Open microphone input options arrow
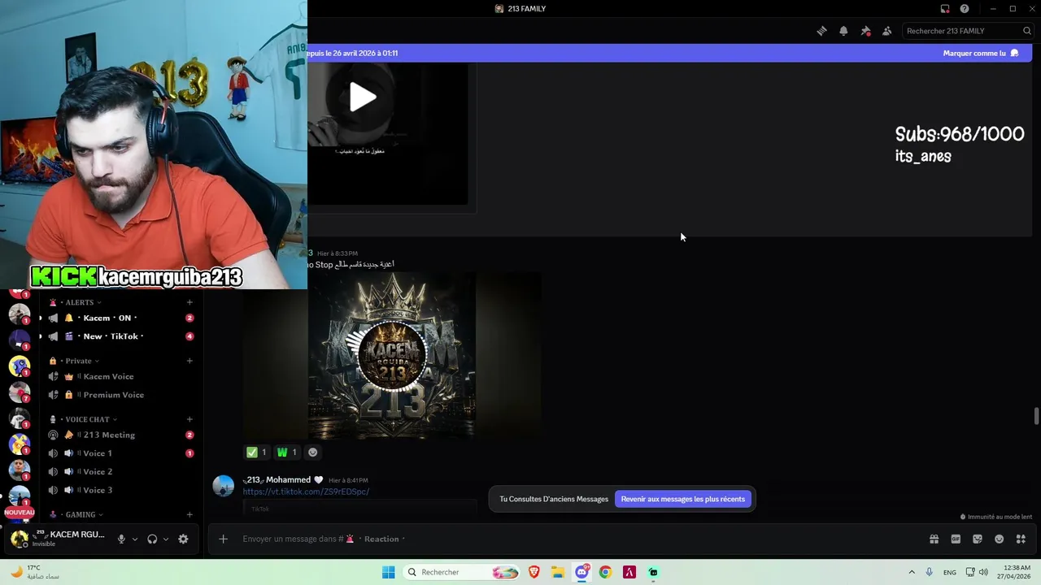Viewport: 1041px width, 585px height. 135,539
